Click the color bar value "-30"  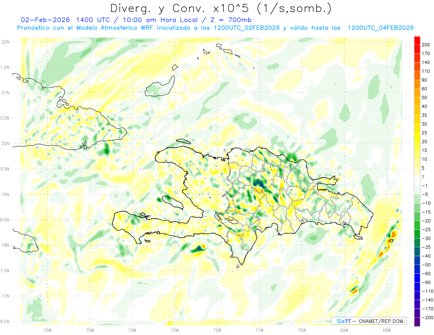coord(426,238)
